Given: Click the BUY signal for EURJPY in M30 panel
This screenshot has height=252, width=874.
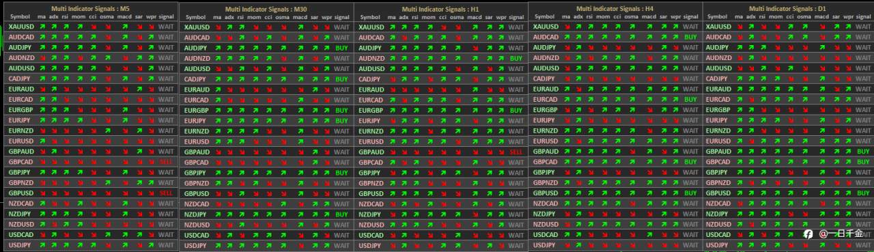Looking at the screenshot, I should click(342, 121).
